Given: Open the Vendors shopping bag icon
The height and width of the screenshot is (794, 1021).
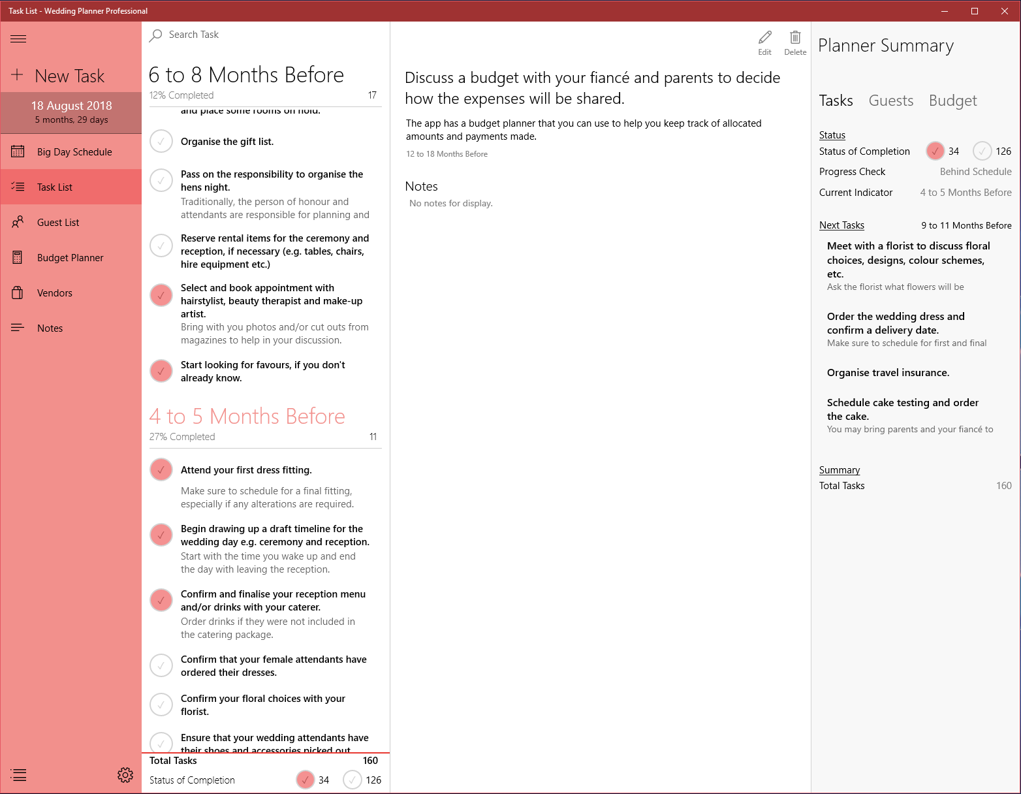Looking at the screenshot, I should coord(18,293).
